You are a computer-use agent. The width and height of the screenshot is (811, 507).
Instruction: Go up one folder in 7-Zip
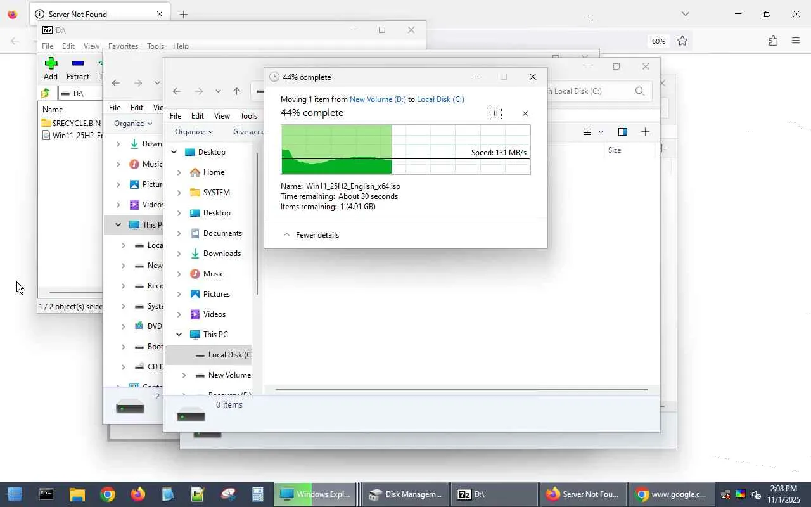tap(46, 94)
